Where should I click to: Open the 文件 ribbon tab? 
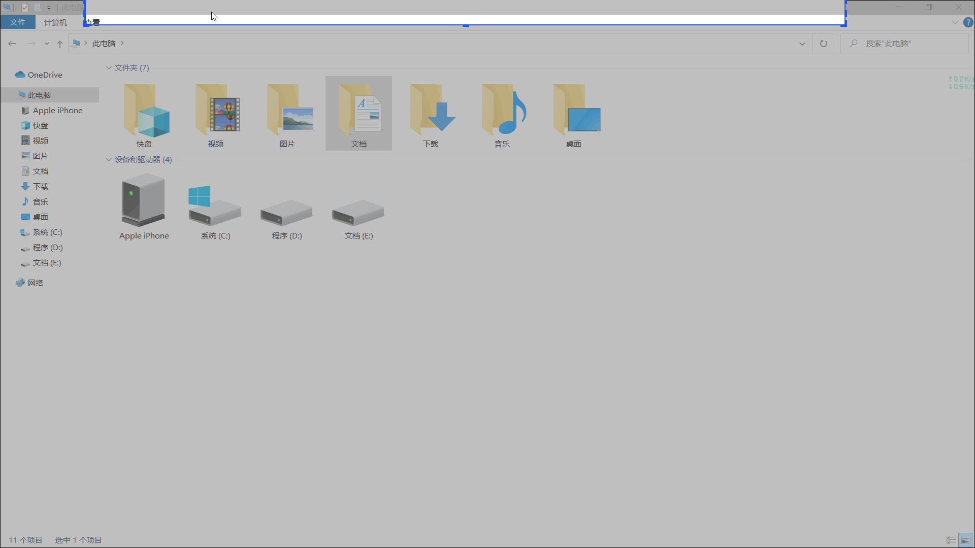click(x=18, y=22)
